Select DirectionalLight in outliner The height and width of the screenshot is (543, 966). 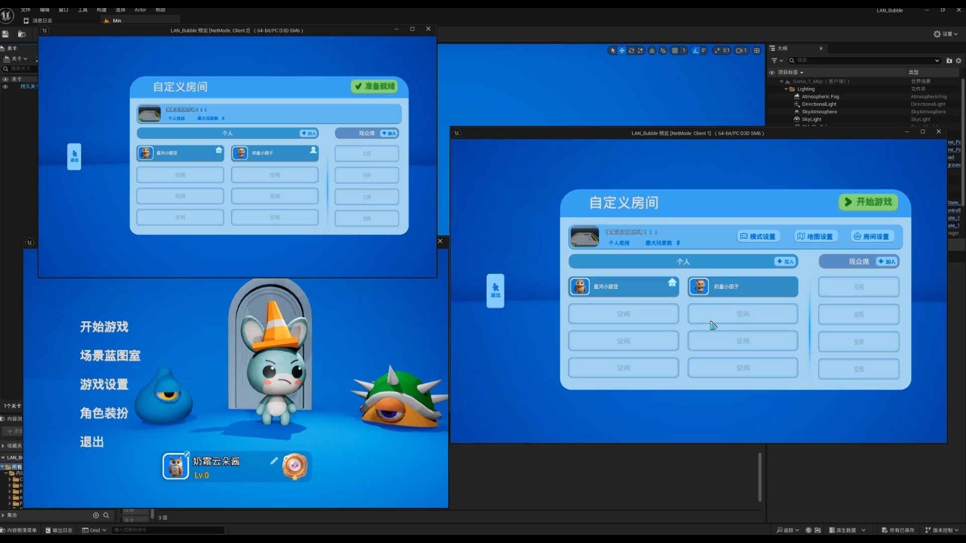tap(819, 104)
